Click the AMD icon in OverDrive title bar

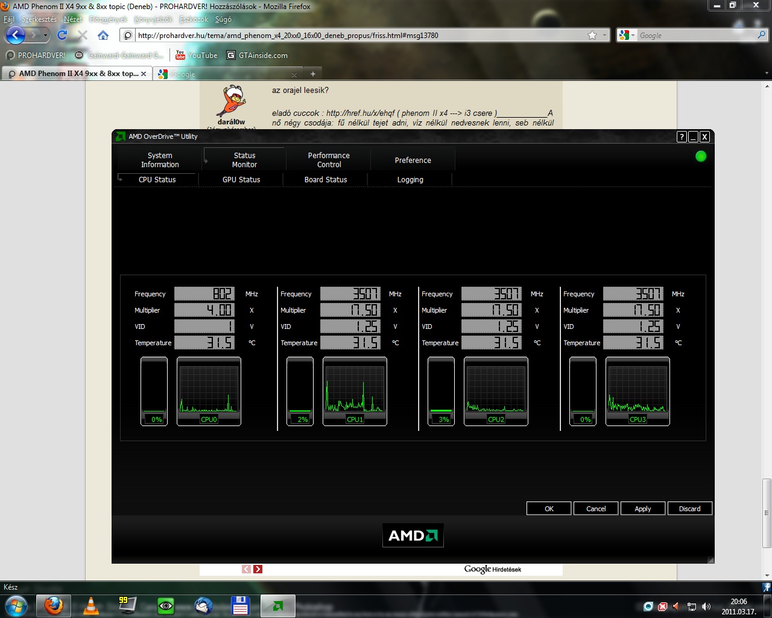point(121,136)
